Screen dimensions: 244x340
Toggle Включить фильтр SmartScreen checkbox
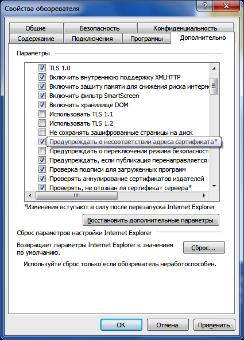coord(42,96)
